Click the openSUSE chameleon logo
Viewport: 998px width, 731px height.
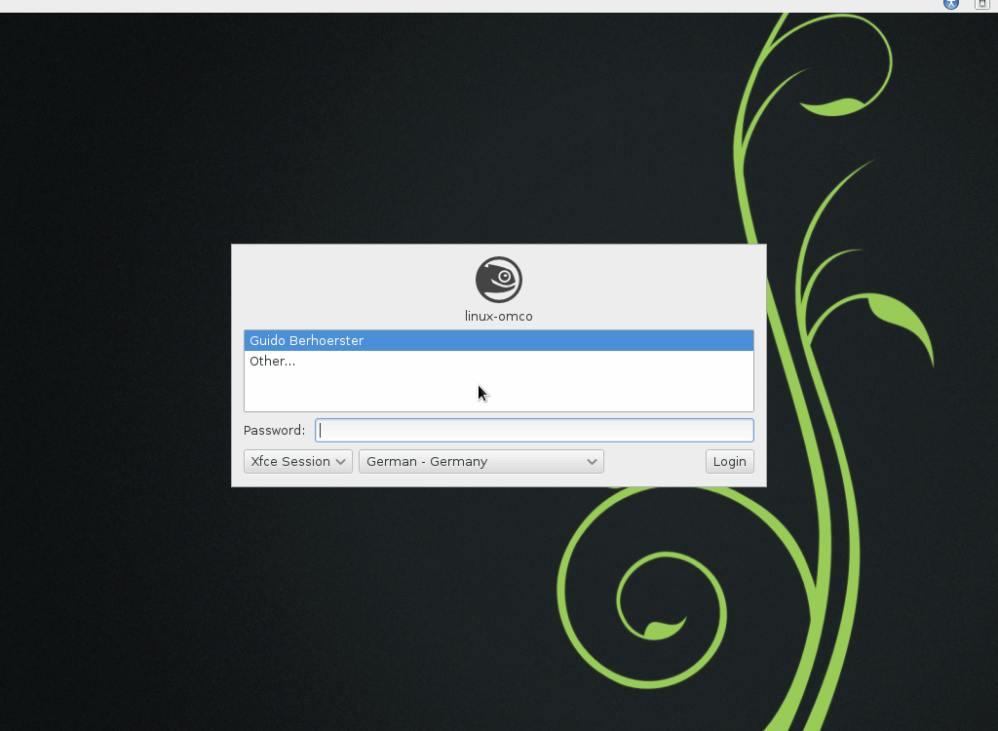(499, 280)
